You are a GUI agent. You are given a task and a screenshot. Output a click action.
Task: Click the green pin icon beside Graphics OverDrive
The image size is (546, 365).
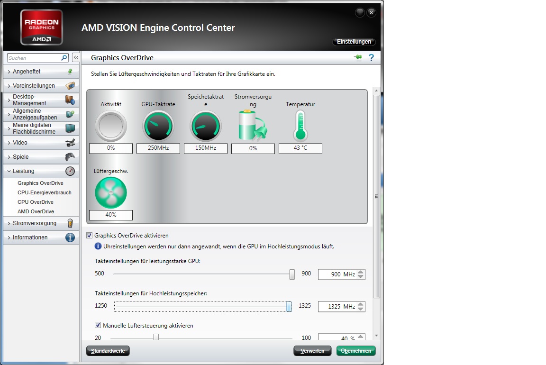tap(358, 57)
